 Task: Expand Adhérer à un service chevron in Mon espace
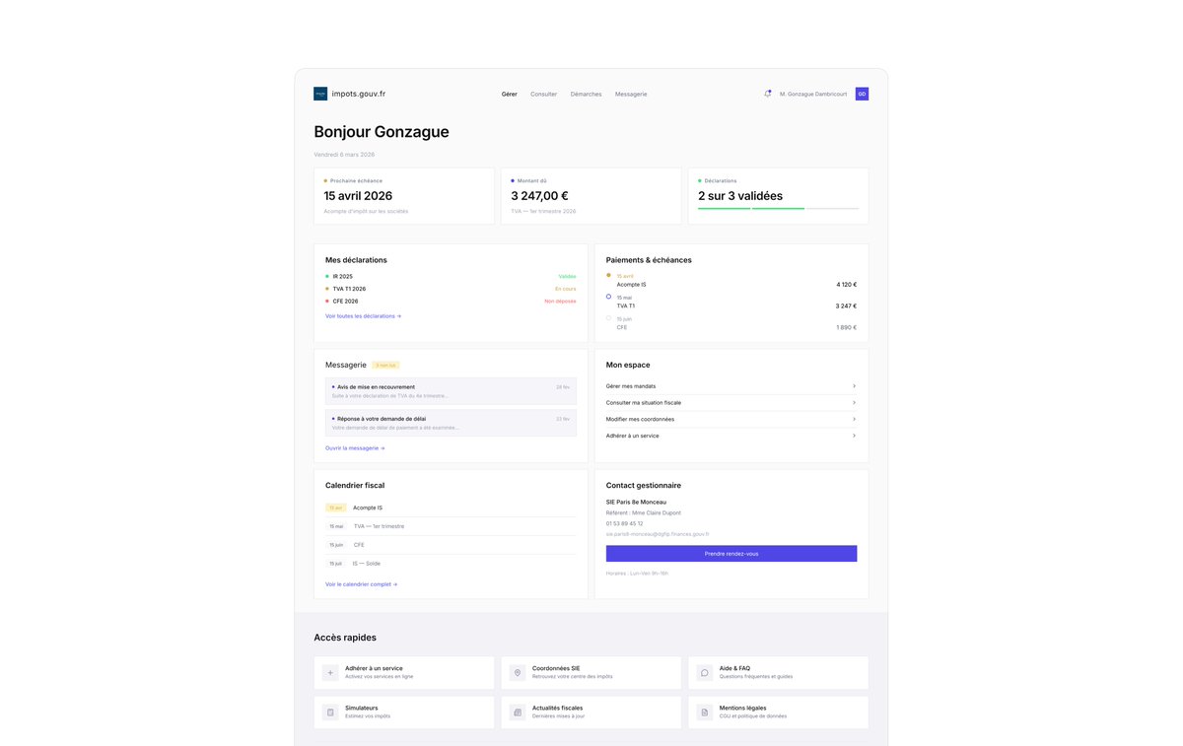point(854,436)
